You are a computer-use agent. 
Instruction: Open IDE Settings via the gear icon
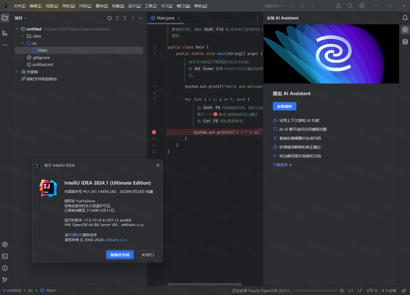(362, 6)
